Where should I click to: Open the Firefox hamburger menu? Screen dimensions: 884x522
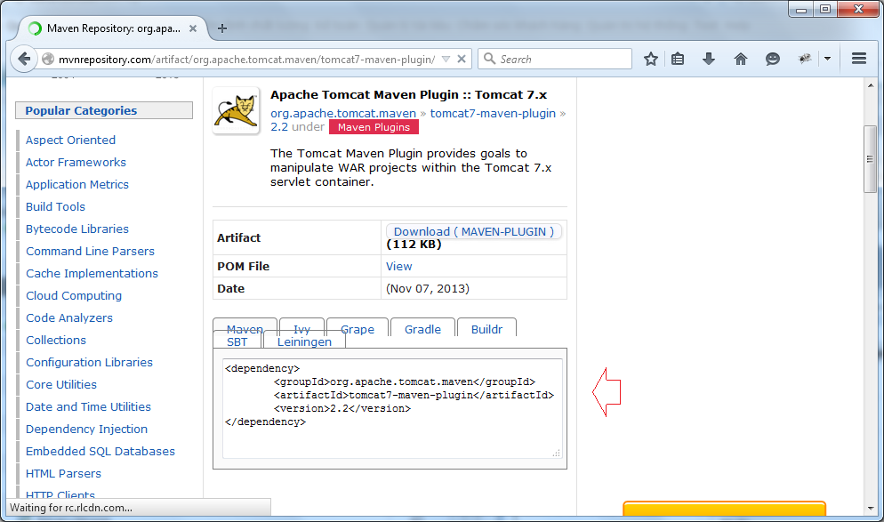[858, 59]
